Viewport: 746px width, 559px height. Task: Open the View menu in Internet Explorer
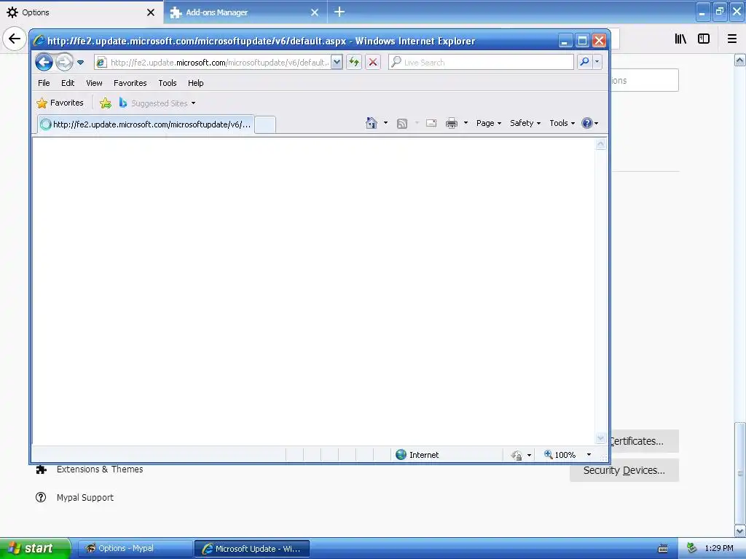tap(94, 83)
